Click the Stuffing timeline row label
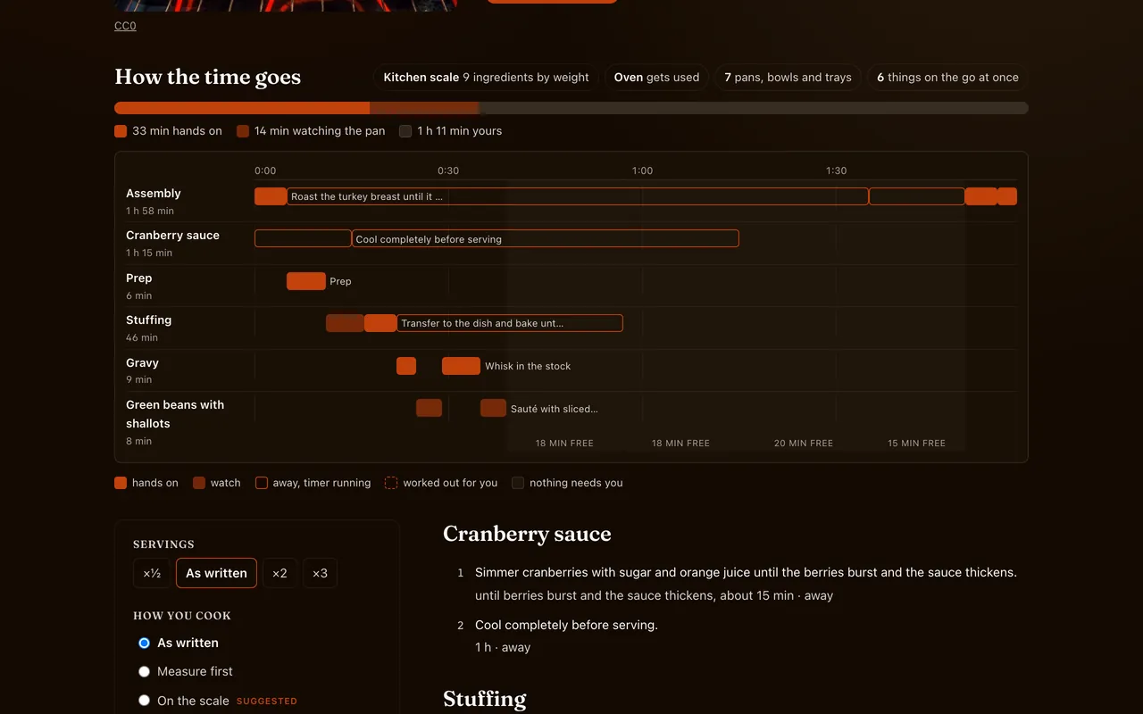 [x=148, y=320]
